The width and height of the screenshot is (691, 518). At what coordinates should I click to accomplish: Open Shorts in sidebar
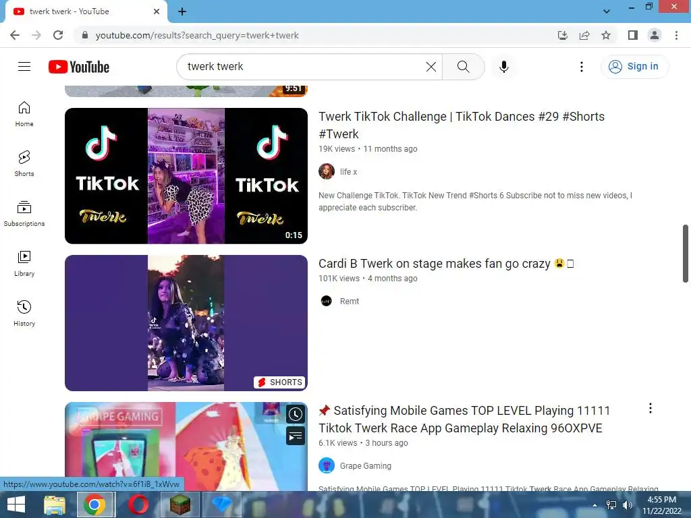pos(24,164)
